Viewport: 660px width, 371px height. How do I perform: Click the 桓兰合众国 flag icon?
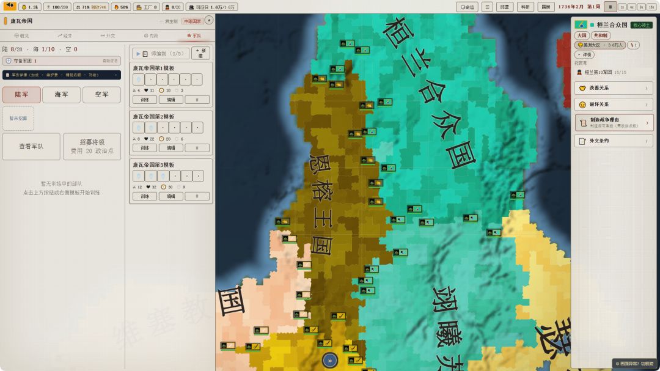[581, 25]
